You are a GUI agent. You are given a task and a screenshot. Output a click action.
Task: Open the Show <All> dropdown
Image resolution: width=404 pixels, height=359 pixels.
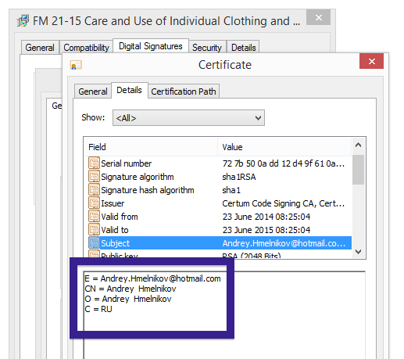188,118
